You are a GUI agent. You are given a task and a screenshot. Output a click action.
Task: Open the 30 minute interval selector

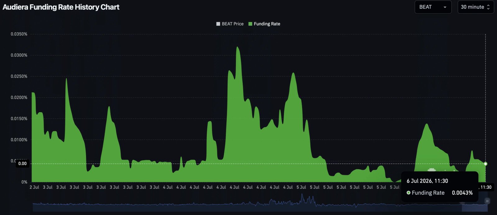click(x=476, y=7)
